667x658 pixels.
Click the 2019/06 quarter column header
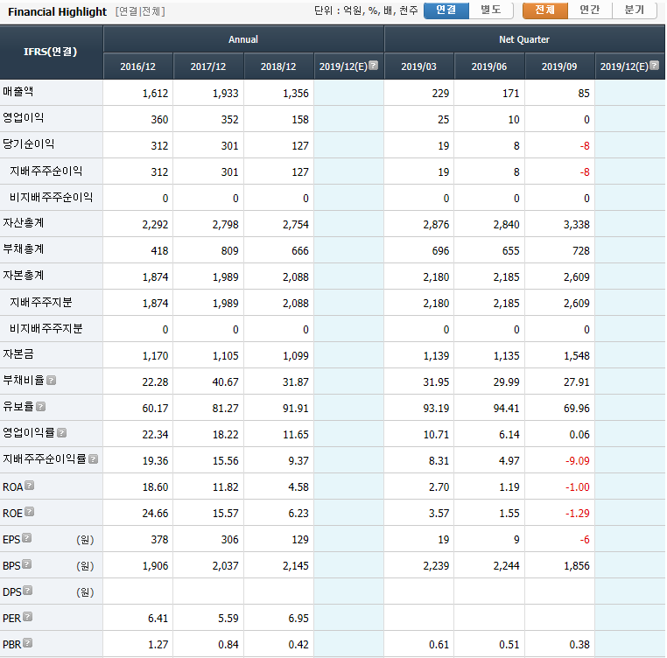pos(489,66)
